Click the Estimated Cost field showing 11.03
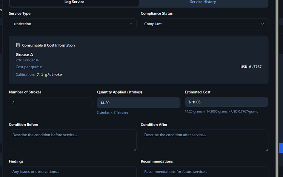 [x=226, y=102]
